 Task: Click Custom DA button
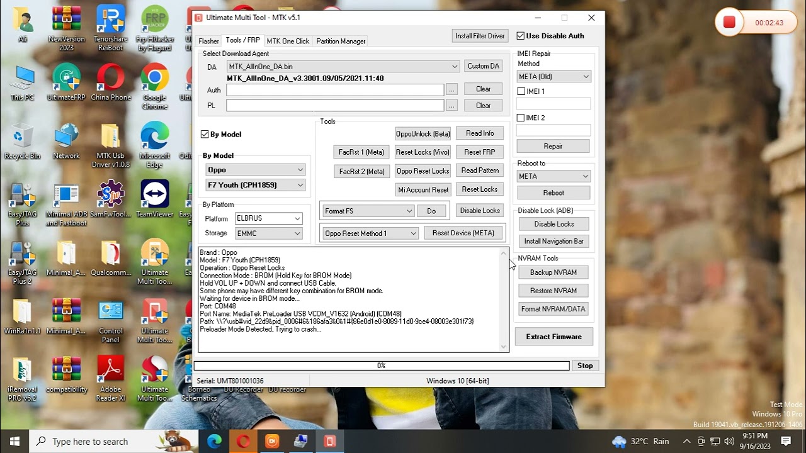coord(484,66)
